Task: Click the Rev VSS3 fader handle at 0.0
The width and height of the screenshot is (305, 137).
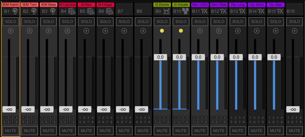Action: [x=200, y=57]
